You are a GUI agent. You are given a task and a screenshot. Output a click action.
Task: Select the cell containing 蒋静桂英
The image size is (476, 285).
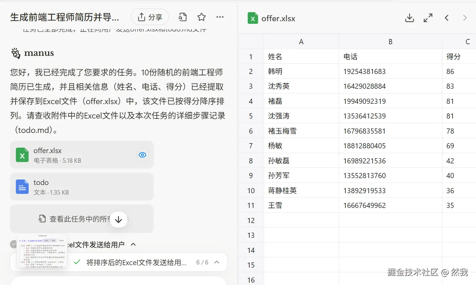pyautogui.click(x=301, y=191)
